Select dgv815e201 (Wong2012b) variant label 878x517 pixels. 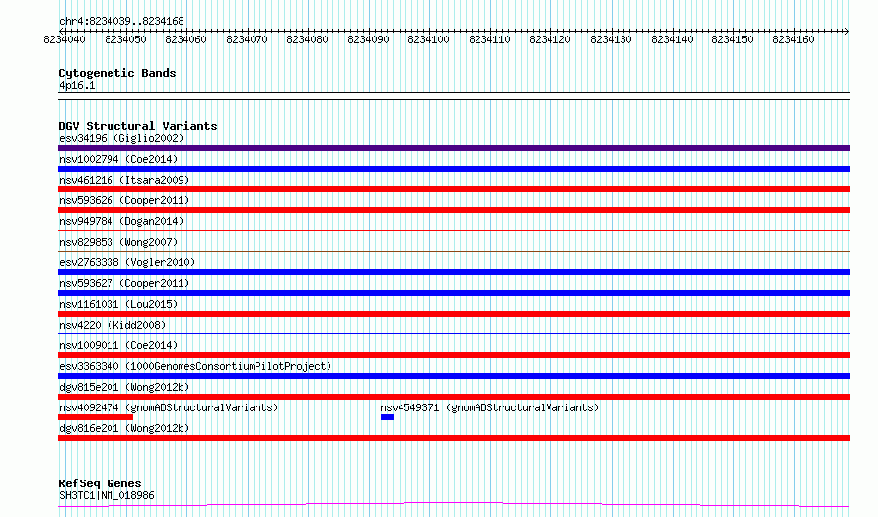tap(124, 387)
